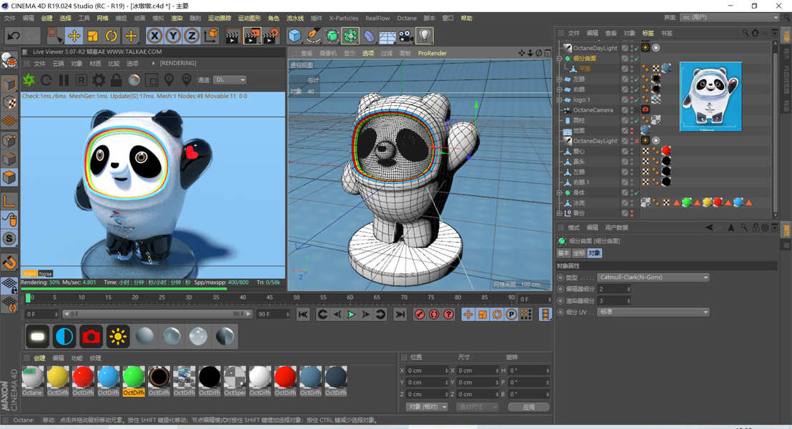Click the viewport ProRender menu

432,53
